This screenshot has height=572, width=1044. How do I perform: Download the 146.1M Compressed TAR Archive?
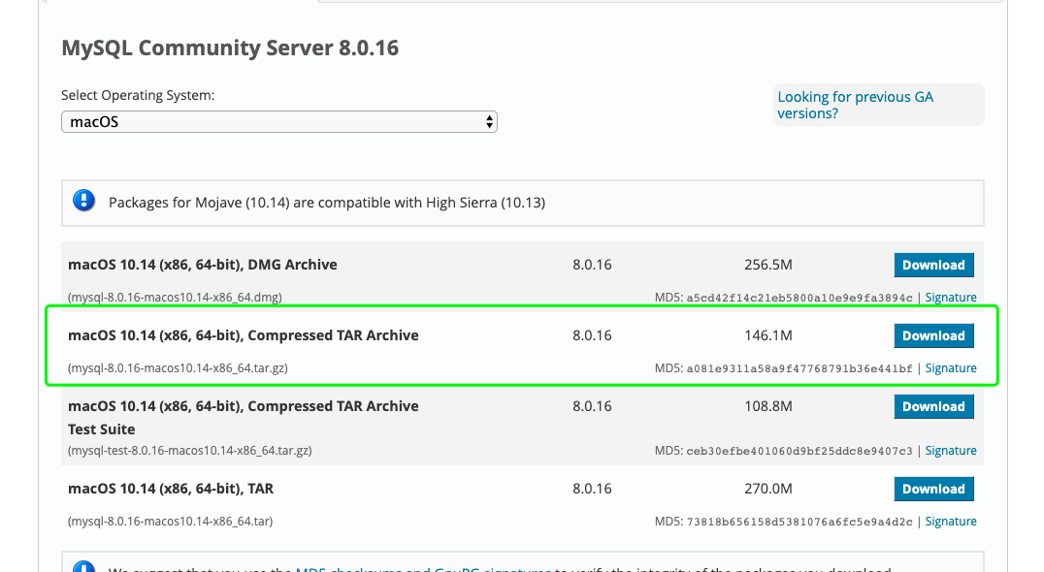(x=933, y=335)
